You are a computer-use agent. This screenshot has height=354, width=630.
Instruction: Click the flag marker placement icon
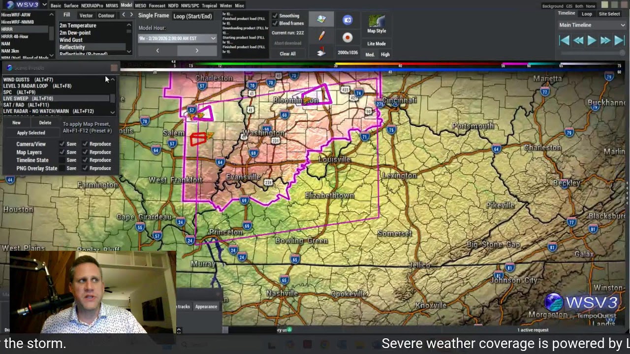point(321,52)
